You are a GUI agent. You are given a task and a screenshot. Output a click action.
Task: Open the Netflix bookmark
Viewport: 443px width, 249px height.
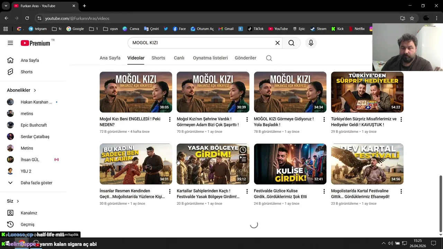357,29
